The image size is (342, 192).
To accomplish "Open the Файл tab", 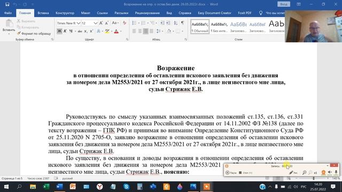I will (x=8, y=13).
